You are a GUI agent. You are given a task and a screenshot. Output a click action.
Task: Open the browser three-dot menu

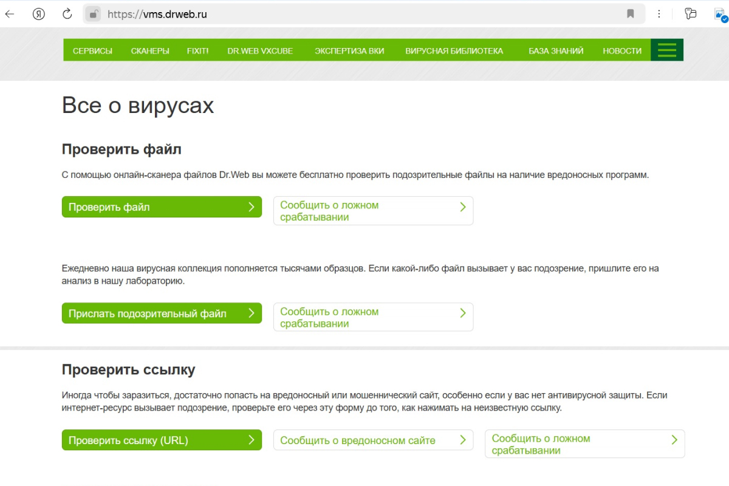660,14
